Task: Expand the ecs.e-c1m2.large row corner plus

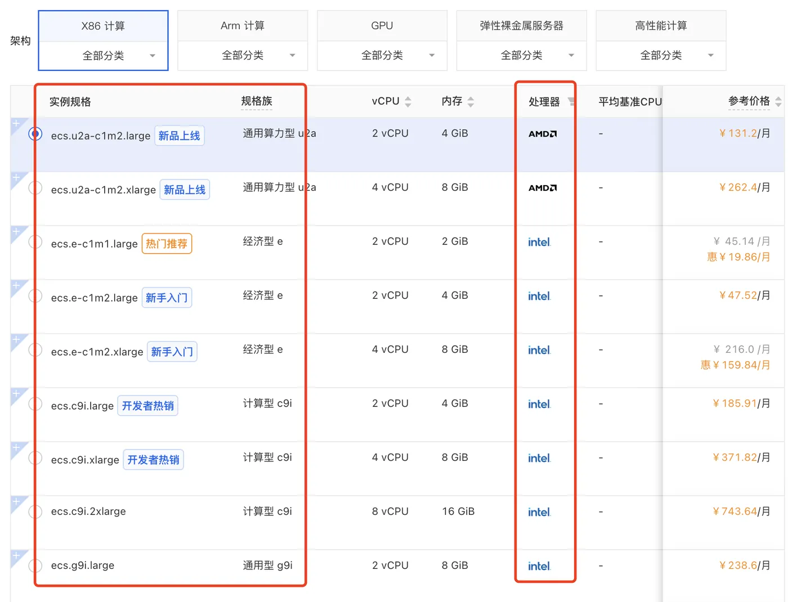Action: pyautogui.click(x=16, y=286)
